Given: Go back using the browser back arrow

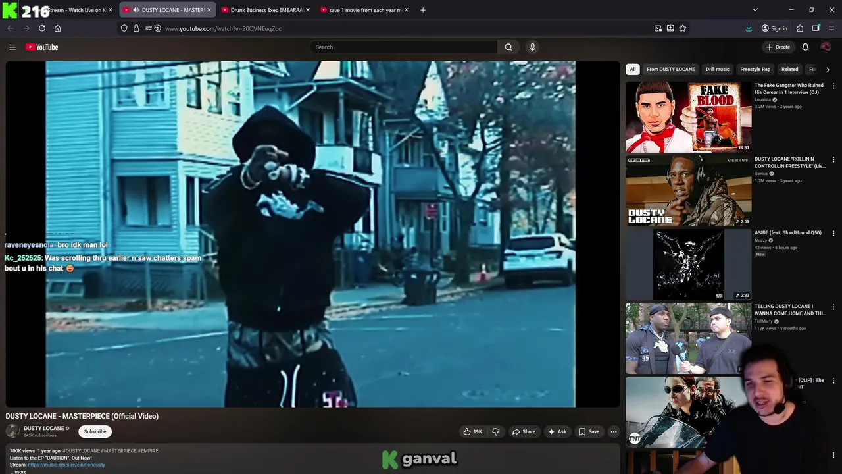Looking at the screenshot, I should tap(11, 28).
